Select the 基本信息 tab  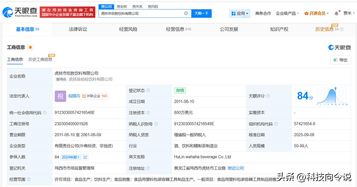pyautogui.click(x=28, y=29)
